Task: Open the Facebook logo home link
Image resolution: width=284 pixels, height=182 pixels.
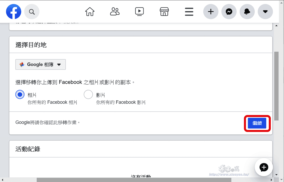Action: click(14, 12)
